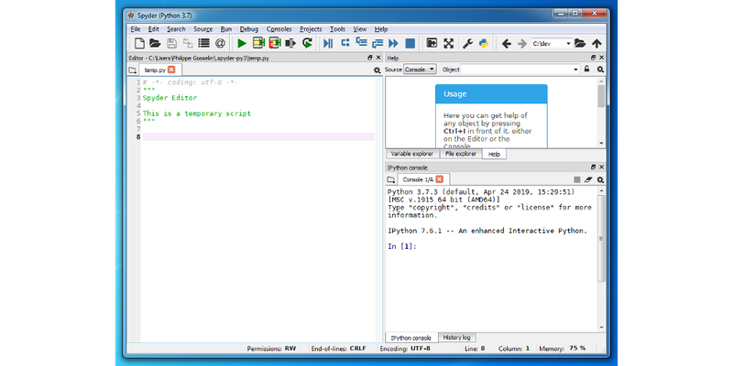Open the Search menu

pos(176,29)
